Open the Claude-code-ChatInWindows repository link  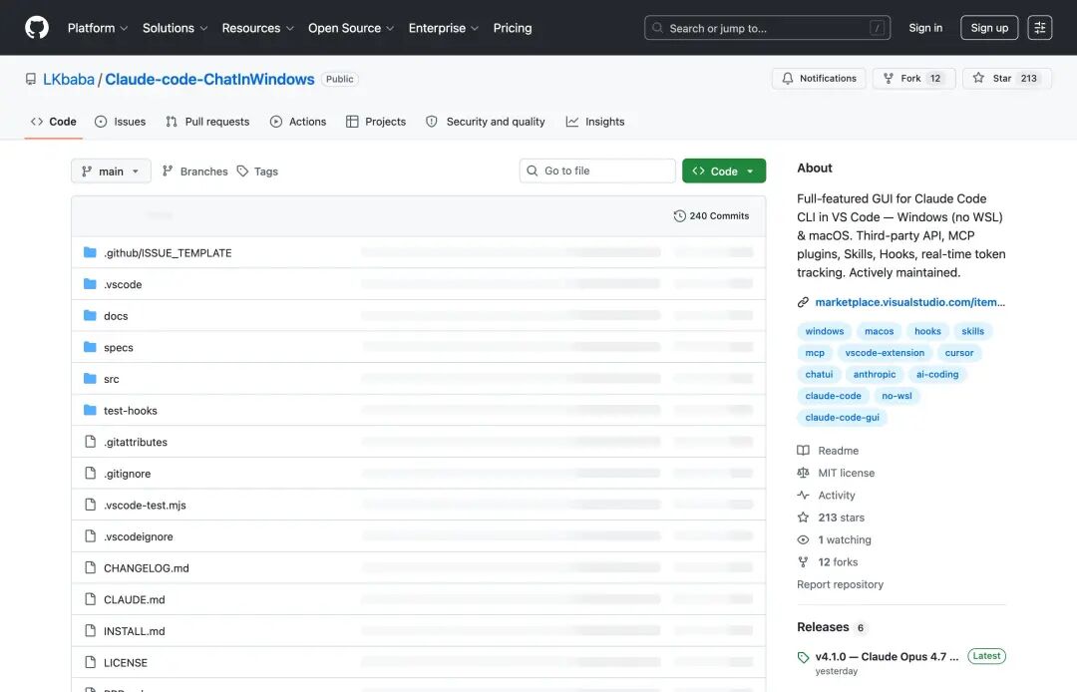(209, 79)
